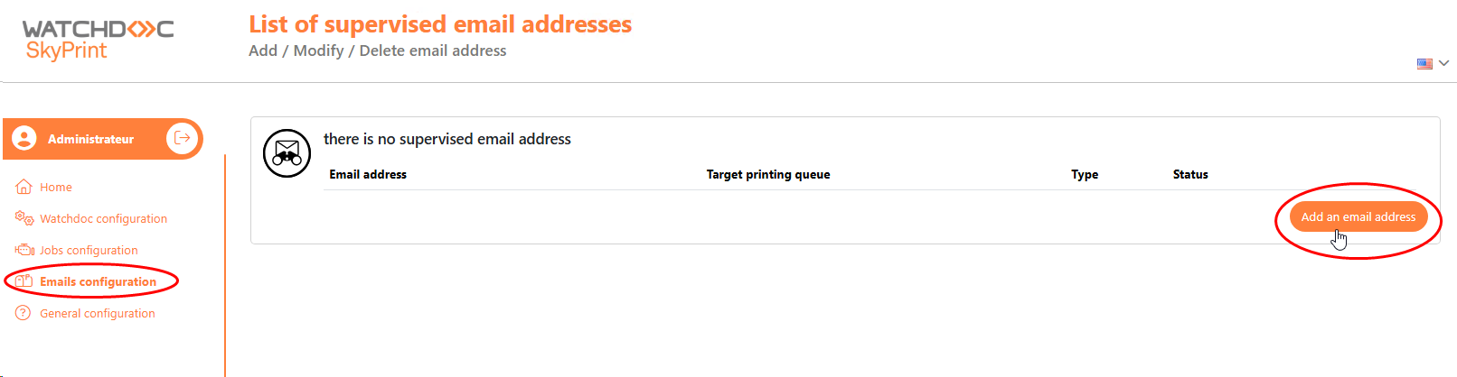
Task: Click the Jobs configuration printer icon
Action: pyautogui.click(x=24, y=250)
